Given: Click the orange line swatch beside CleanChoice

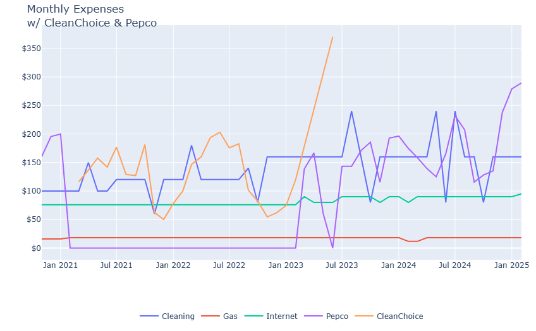Looking at the screenshot, I should click(365, 316).
